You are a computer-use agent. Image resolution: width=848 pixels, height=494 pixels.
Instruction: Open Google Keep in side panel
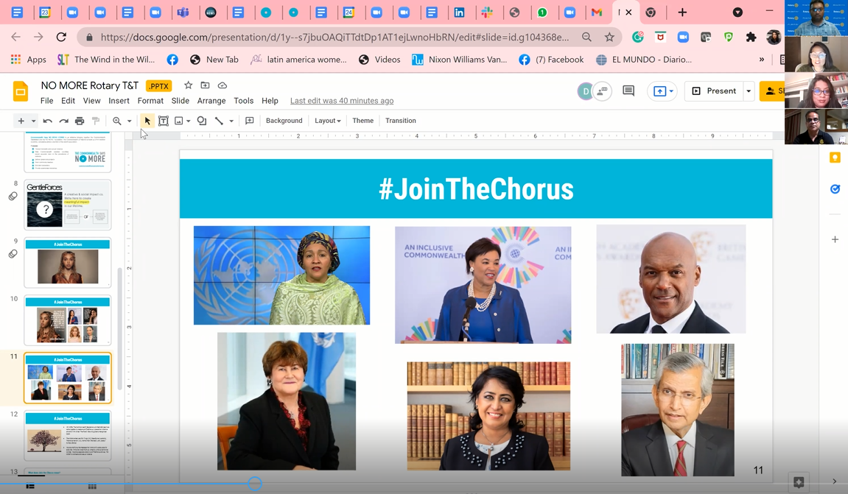pos(835,158)
